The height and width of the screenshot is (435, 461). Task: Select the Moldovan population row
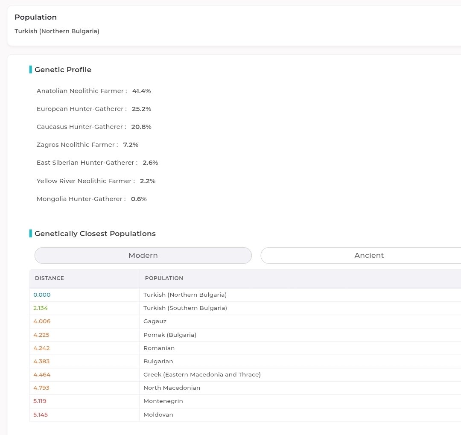pyautogui.click(x=245, y=415)
